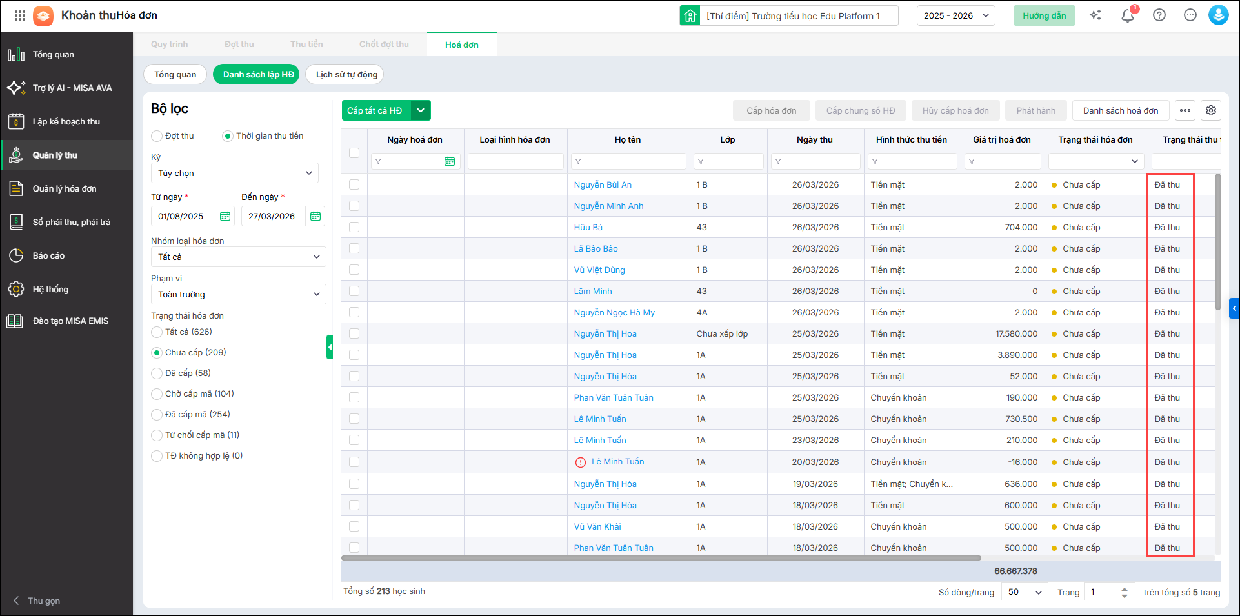Open the table settings gear icon
Screen dimensions: 1240x616
(x=1211, y=110)
